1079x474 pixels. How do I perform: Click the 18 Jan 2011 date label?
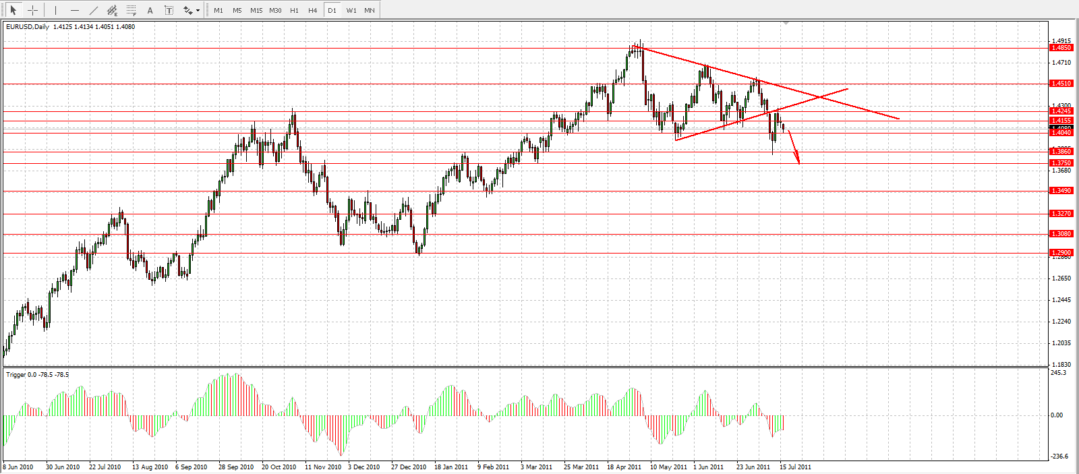[450, 467]
